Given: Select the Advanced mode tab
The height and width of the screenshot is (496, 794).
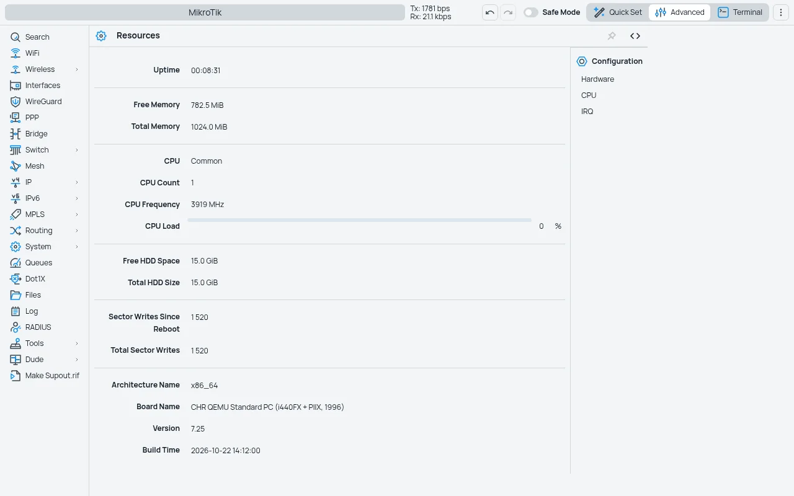Looking at the screenshot, I should (680, 12).
